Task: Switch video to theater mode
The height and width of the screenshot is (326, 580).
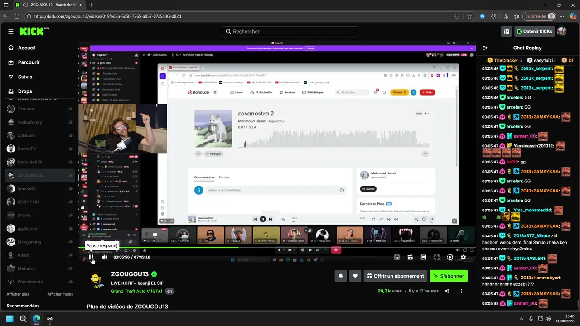Action: (x=423, y=257)
